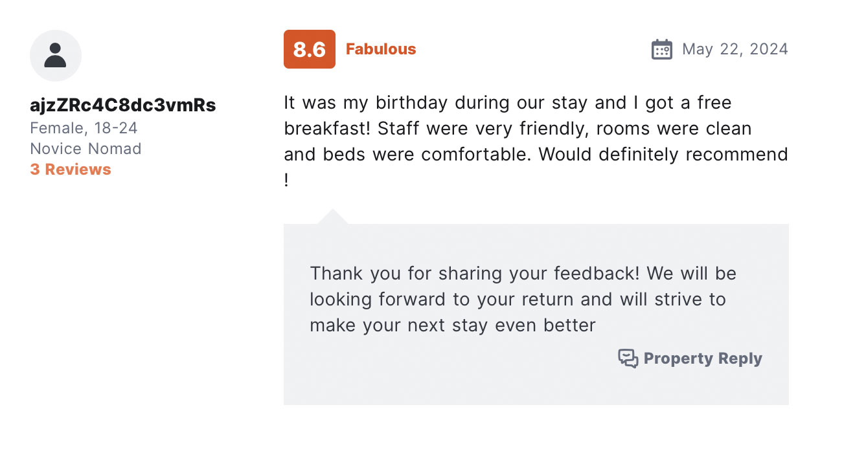Click the grey property reply box
This screenshot has width=855, height=453.
[536, 315]
